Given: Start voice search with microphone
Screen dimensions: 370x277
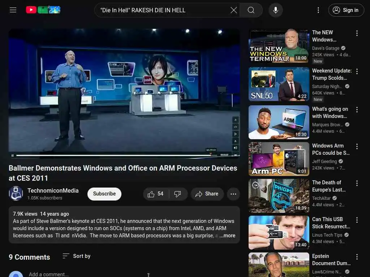Looking at the screenshot, I should (276, 10).
